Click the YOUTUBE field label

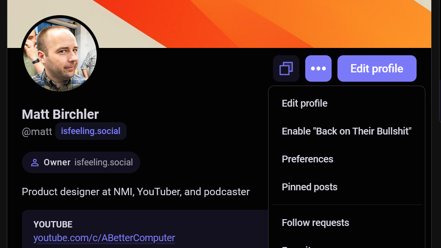coord(53,225)
